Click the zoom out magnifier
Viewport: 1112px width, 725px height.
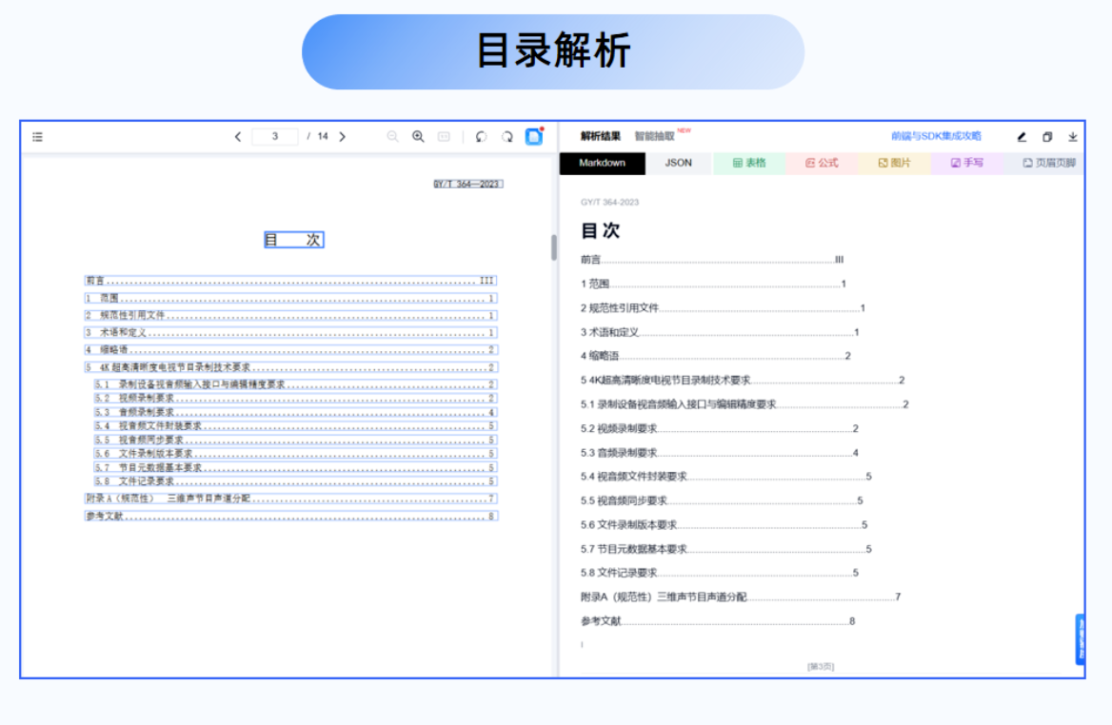click(392, 137)
